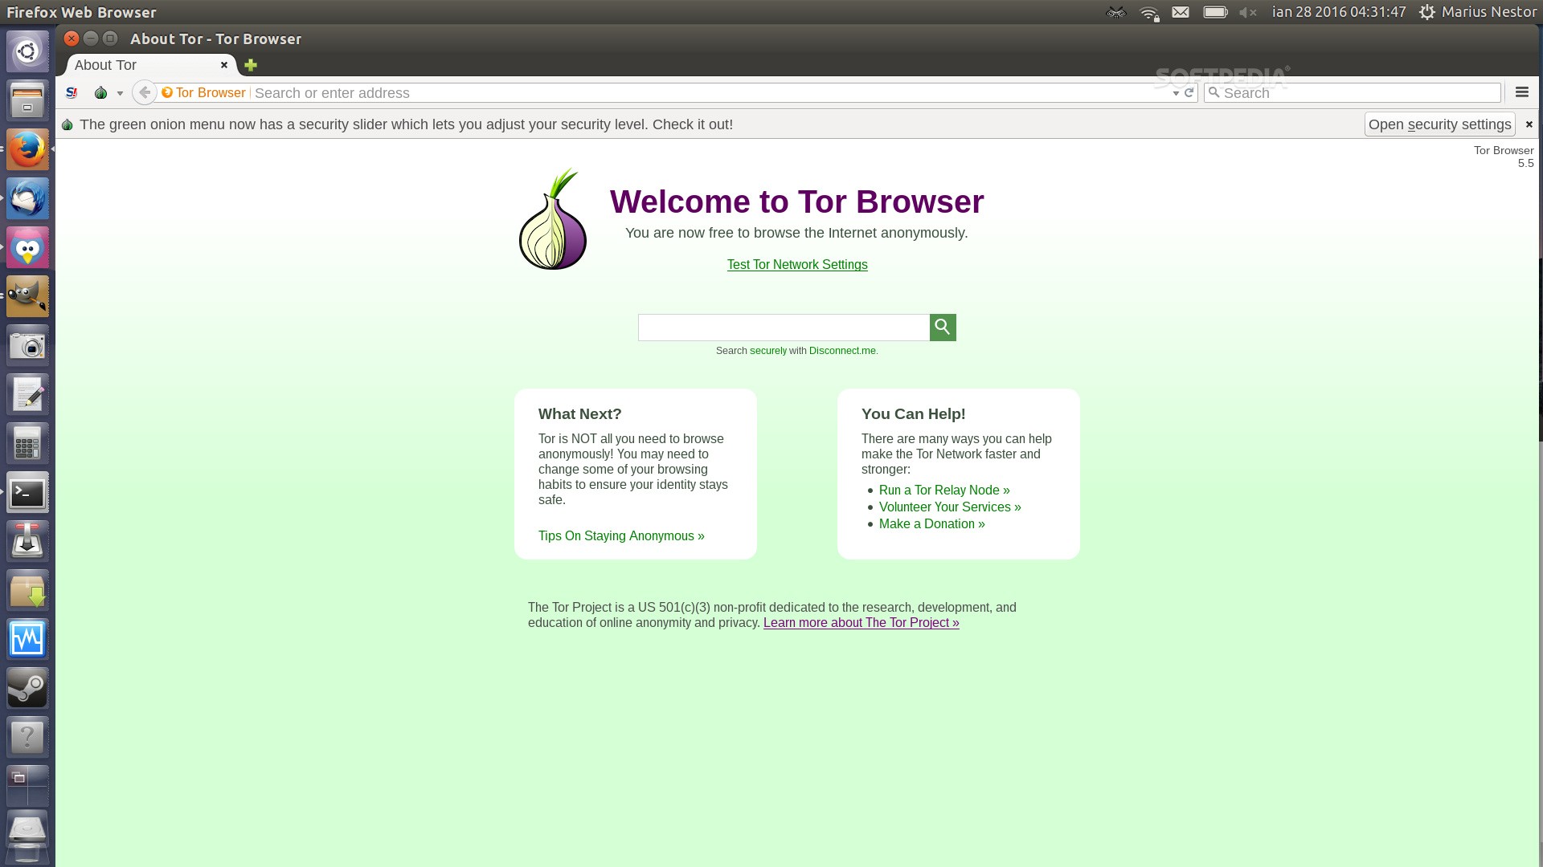1543x867 pixels.
Task: Expand the address bar dropdown arrow
Action: 1177,93
